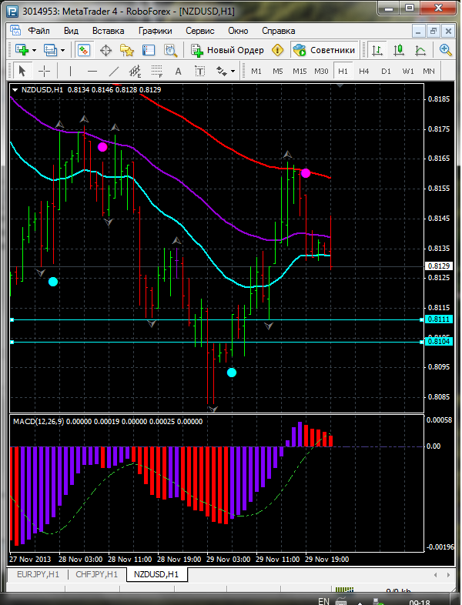Open a new chart with green plus icon

(22, 50)
